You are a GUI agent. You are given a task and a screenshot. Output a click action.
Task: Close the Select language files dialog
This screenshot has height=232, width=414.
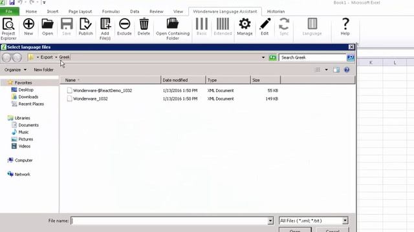[351, 47]
